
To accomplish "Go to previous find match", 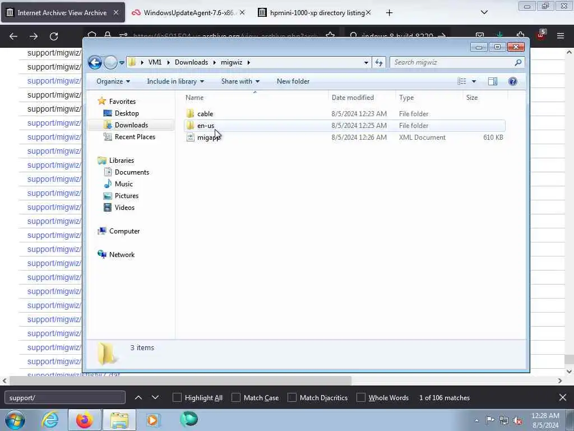I will (x=138, y=397).
